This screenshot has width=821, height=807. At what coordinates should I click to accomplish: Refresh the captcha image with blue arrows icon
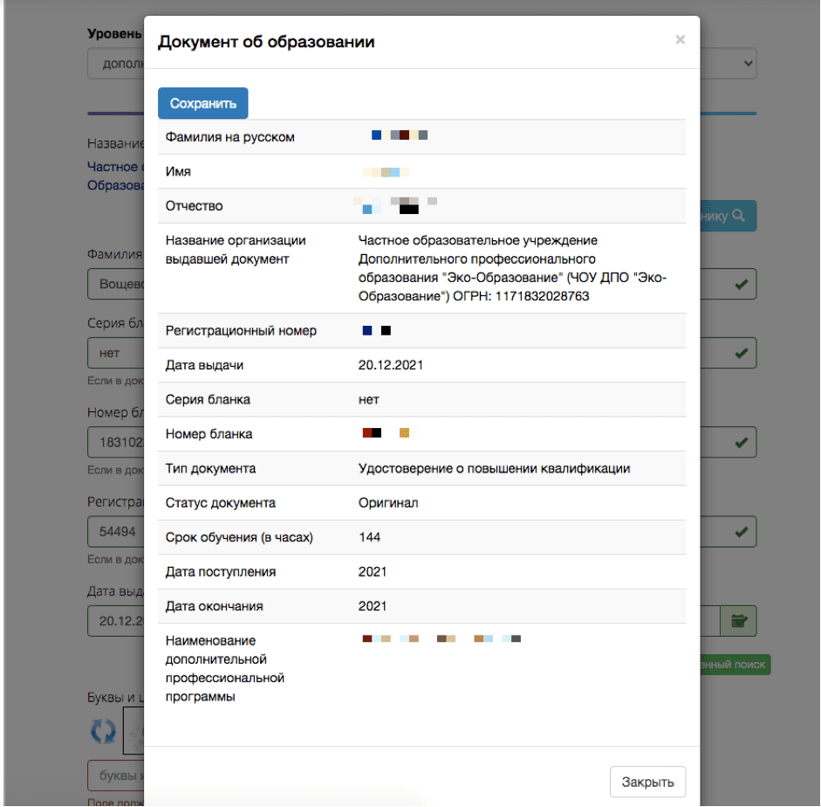pos(102,732)
